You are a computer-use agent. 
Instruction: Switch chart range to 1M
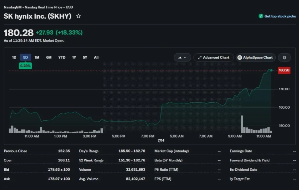[37, 57]
